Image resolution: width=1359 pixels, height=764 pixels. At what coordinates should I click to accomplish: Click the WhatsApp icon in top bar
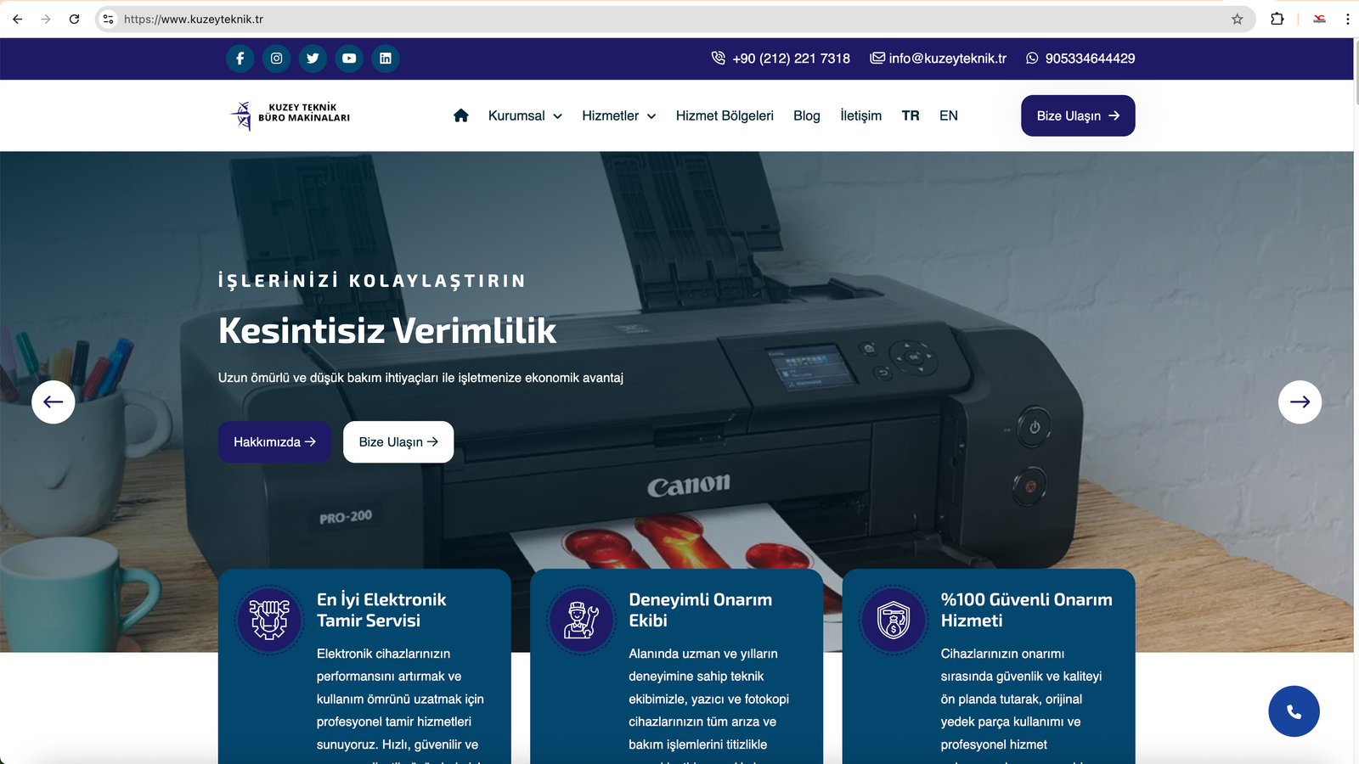[1032, 59]
